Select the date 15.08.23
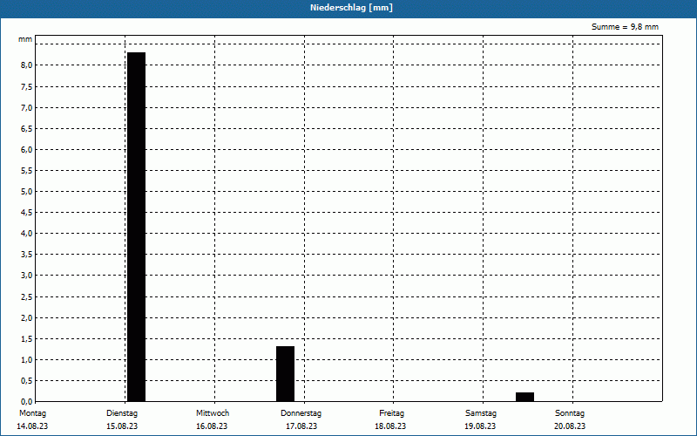 click(x=122, y=426)
